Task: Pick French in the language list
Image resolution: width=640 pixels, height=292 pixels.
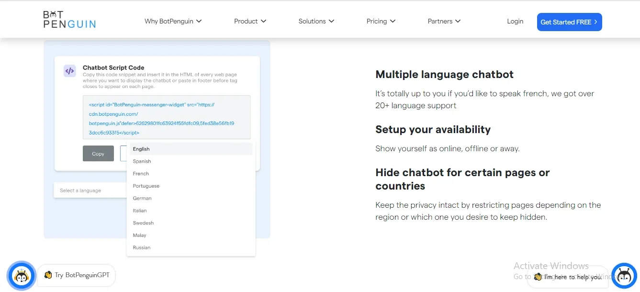Action: pos(191,174)
